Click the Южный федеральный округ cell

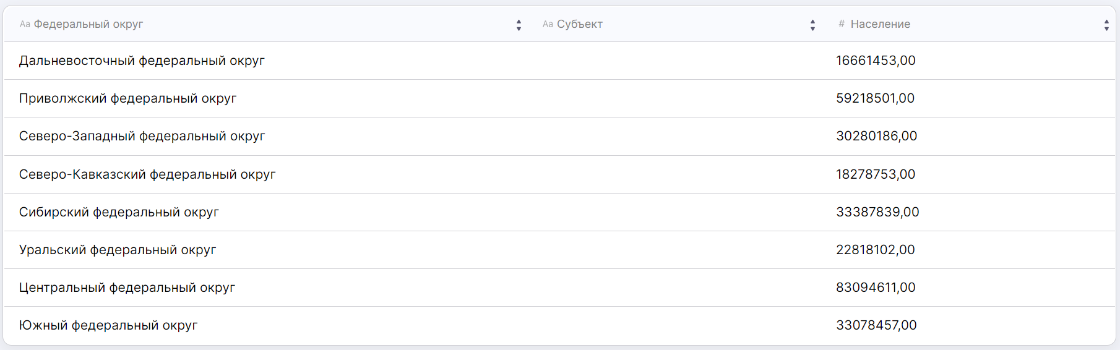click(108, 325)
